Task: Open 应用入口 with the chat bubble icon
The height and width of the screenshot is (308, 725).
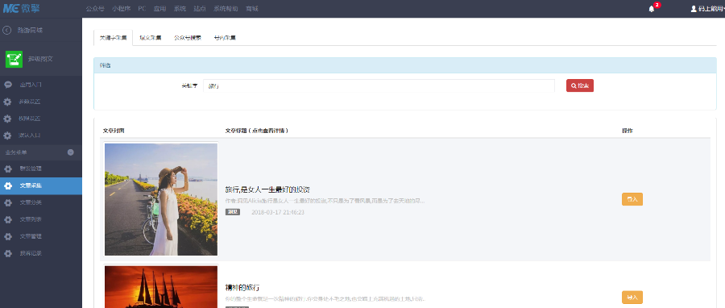Action: (x=31, y=85)
